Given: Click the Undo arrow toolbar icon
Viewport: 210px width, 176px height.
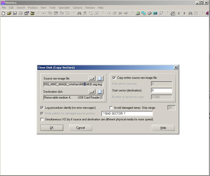Looking at the screenshot, I should click(44, 13).
